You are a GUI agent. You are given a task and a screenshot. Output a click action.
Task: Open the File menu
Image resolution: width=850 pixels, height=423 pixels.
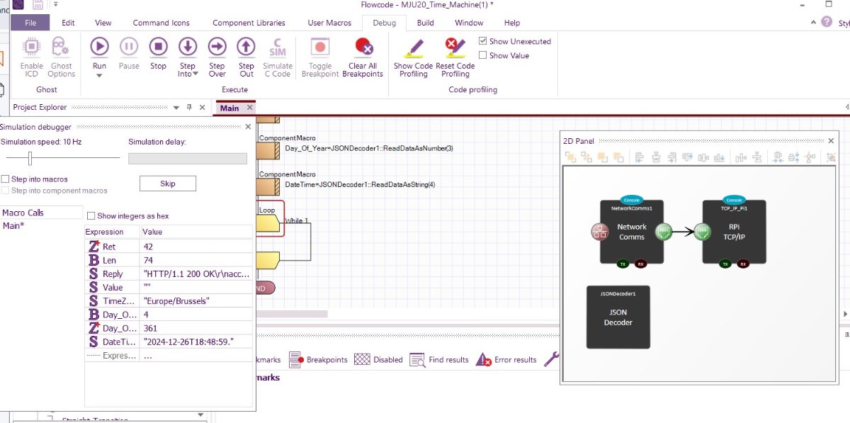tap(30, 23)
